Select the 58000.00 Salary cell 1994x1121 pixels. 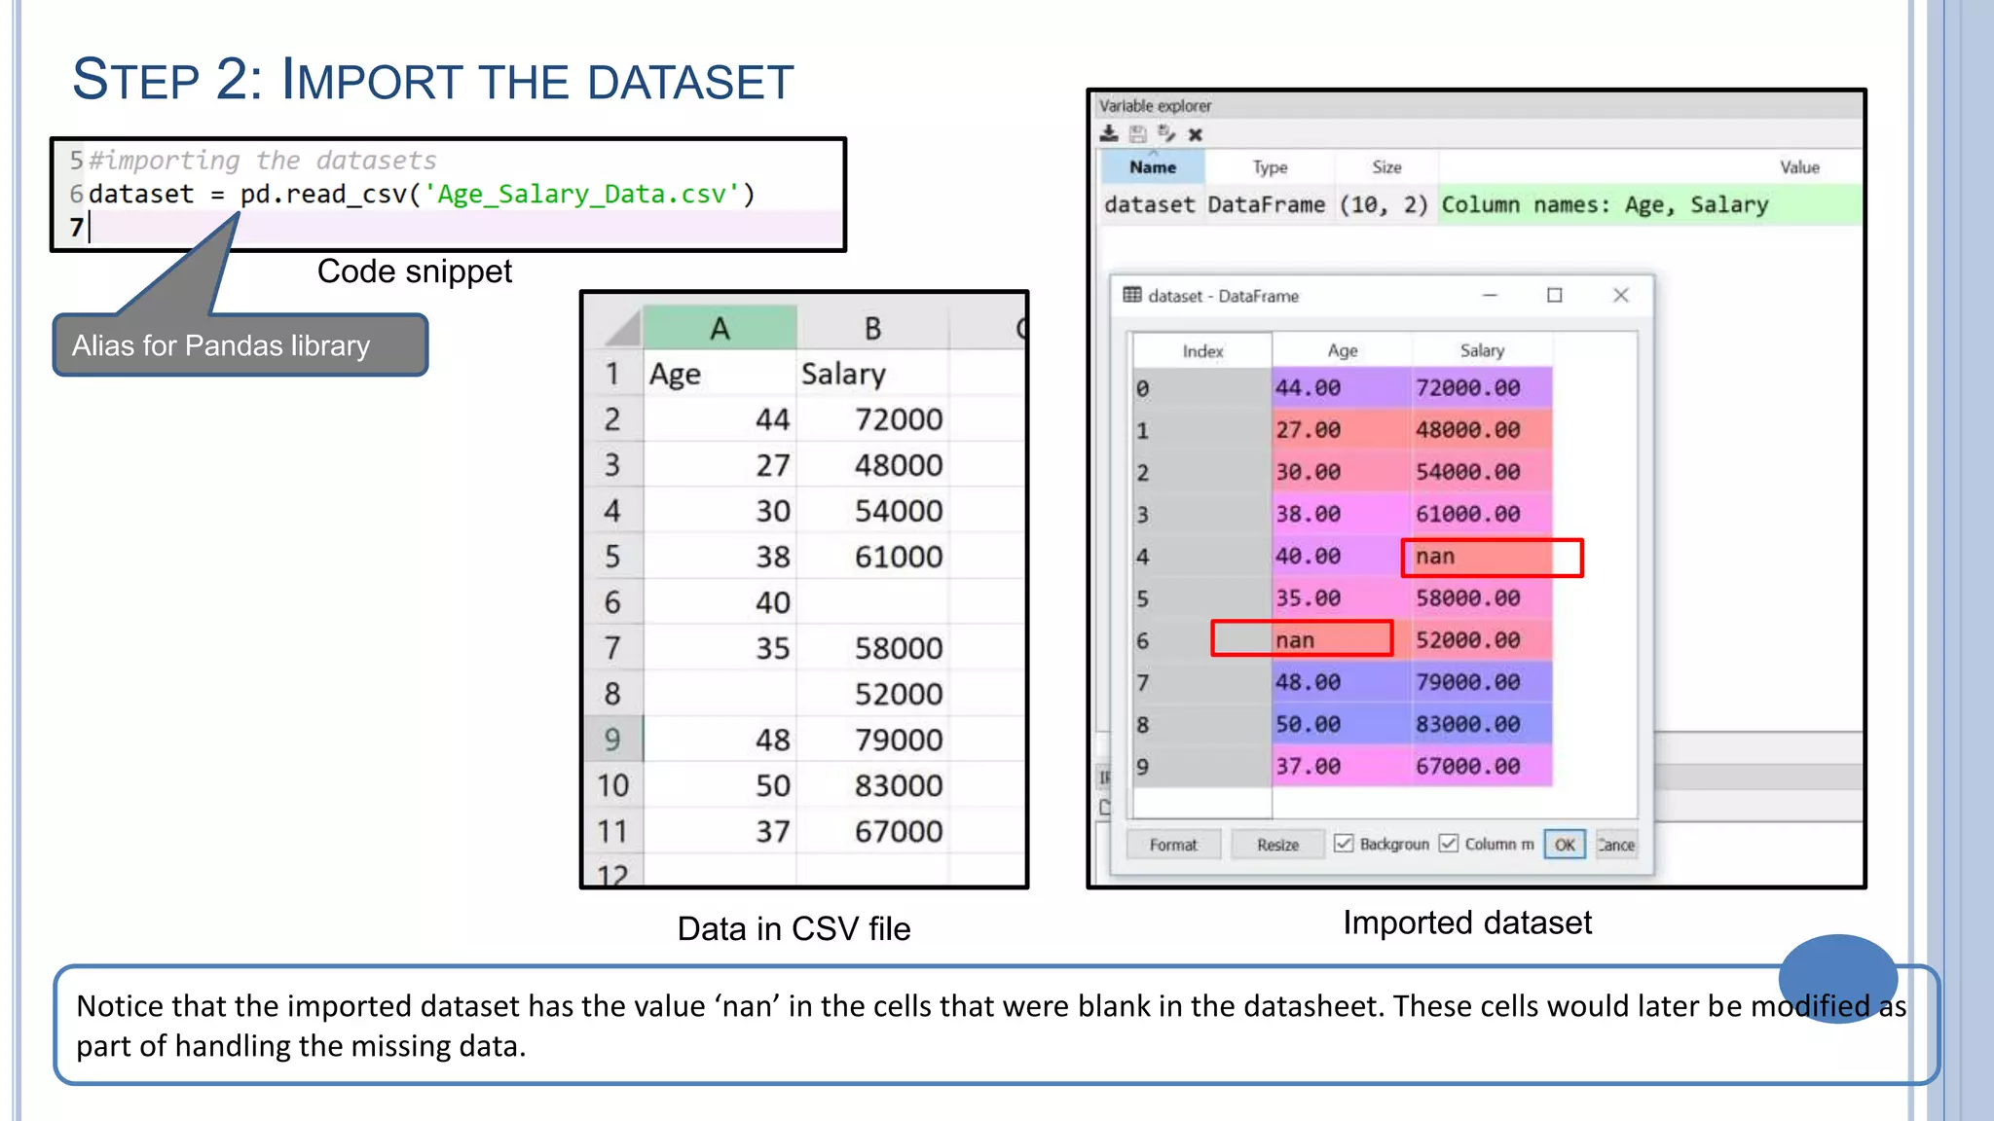click(x=1482, y=598)
